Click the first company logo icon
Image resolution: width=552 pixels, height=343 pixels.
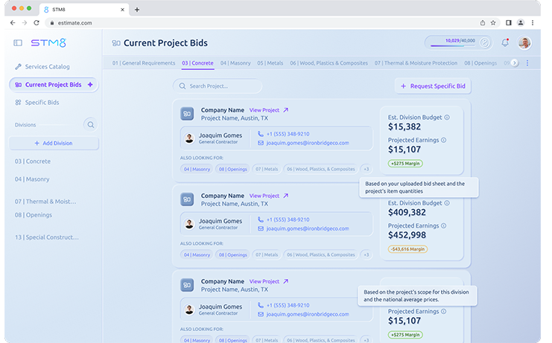(x=187, y=114)
